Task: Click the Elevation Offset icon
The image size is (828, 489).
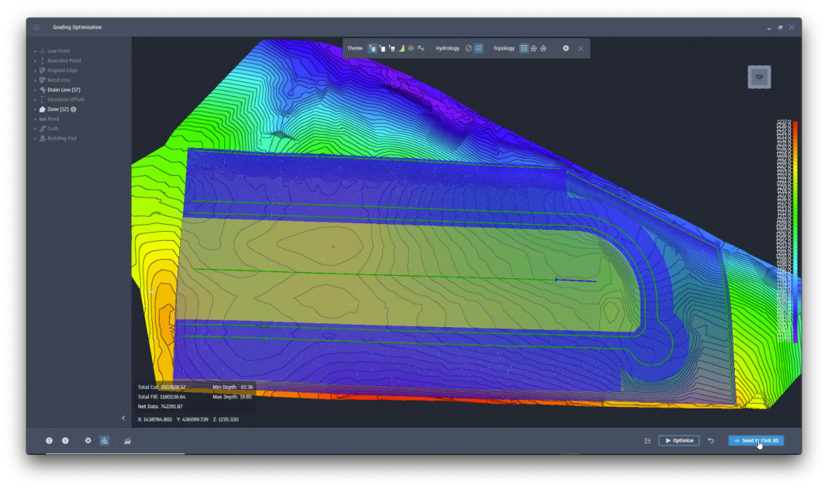Action: (42, 99)
